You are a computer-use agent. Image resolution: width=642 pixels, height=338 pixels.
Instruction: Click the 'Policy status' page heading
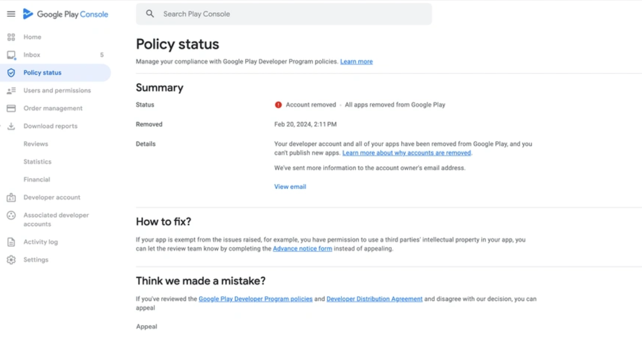(x=177, y=45)
